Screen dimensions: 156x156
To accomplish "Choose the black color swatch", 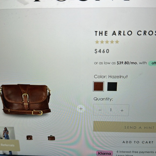I will (x=112, y=87).
